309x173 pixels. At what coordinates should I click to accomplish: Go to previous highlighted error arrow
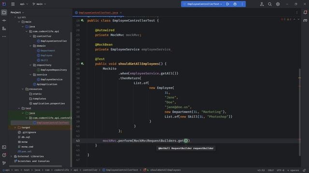tap(295, 19)
